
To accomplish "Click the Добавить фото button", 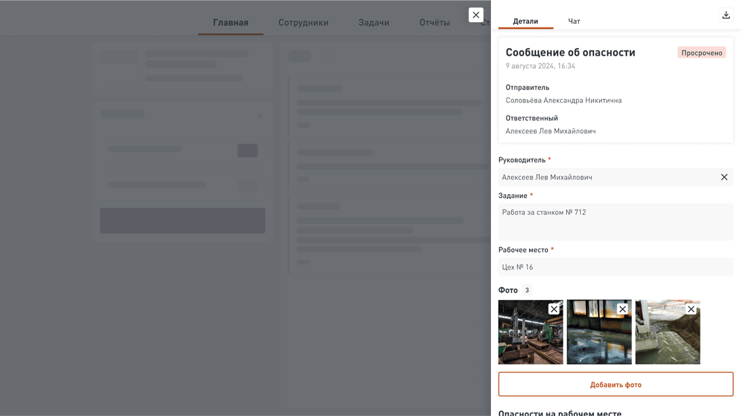I will point(616,384).
